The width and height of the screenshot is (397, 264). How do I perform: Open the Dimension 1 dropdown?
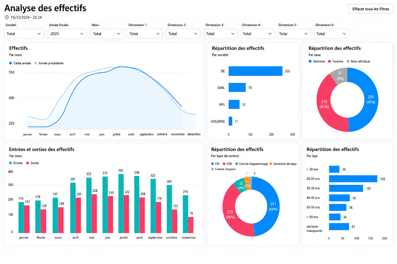tap(144, 33)
